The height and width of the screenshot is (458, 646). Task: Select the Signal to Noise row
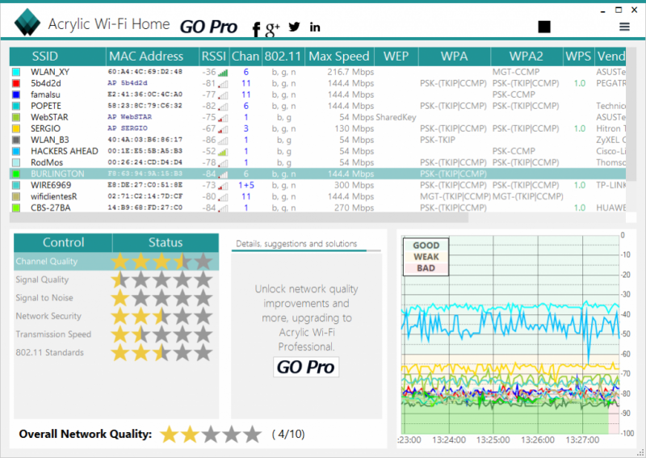pyautogui.click(x=116, y=297)
